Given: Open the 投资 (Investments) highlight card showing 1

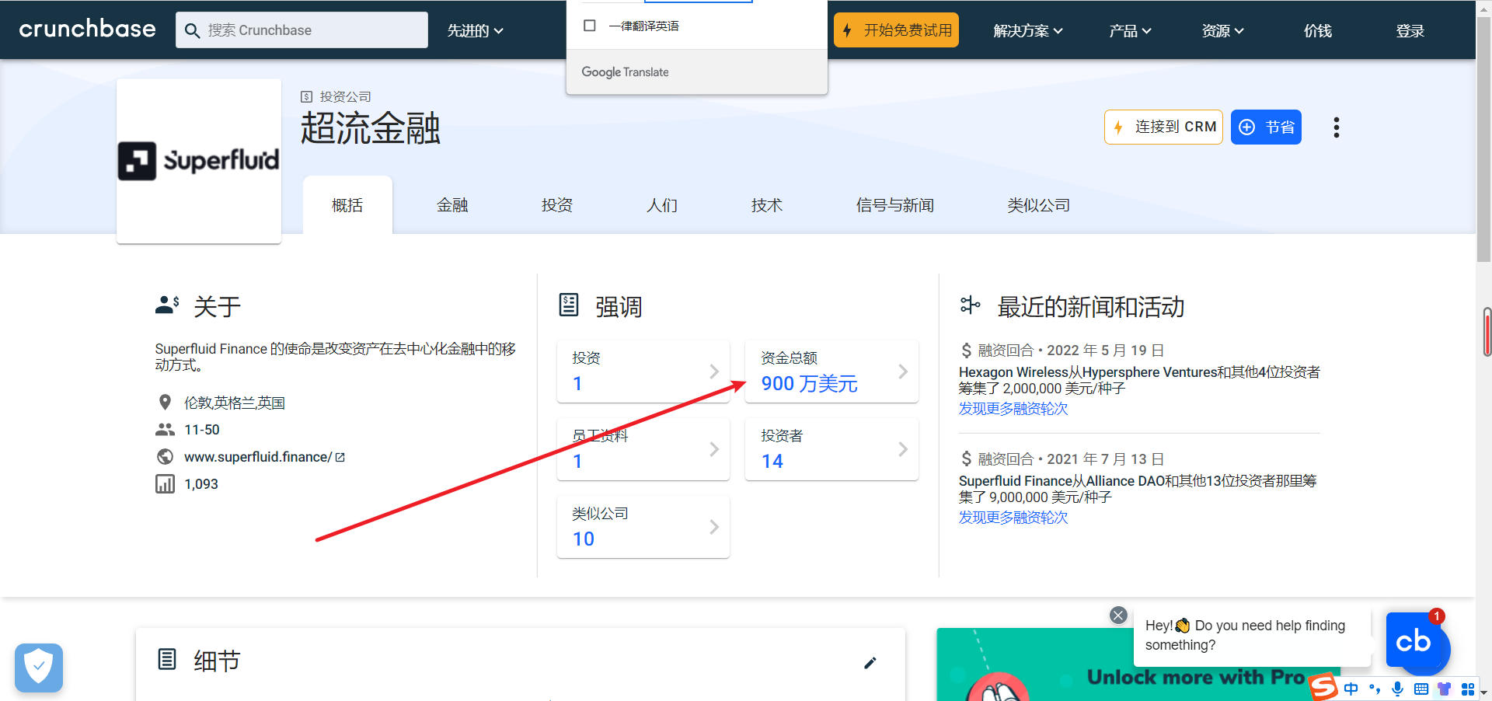Looking at the screenshot, I should [643, 371].
